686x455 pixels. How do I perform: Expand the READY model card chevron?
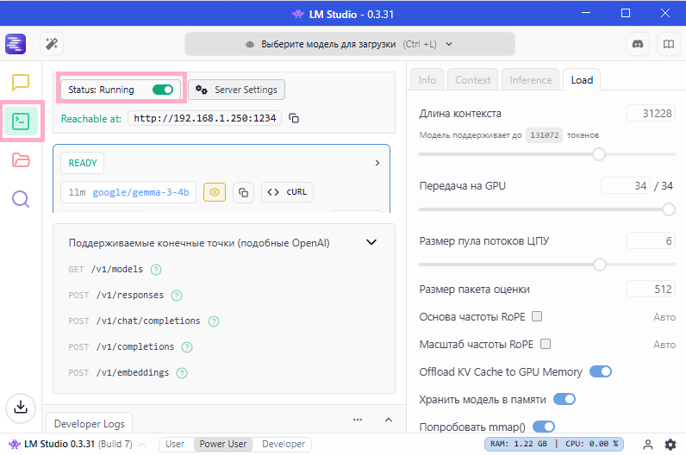tap(377, 162)
